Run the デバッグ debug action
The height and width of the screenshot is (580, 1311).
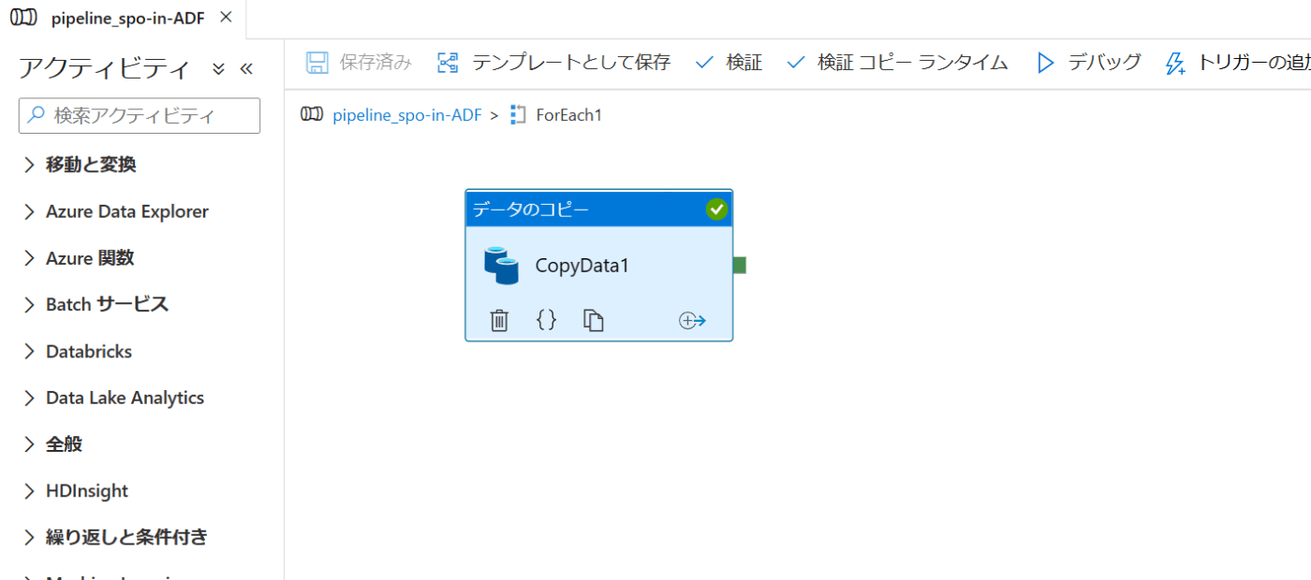pyautogui.click(x=1089, y=63)
